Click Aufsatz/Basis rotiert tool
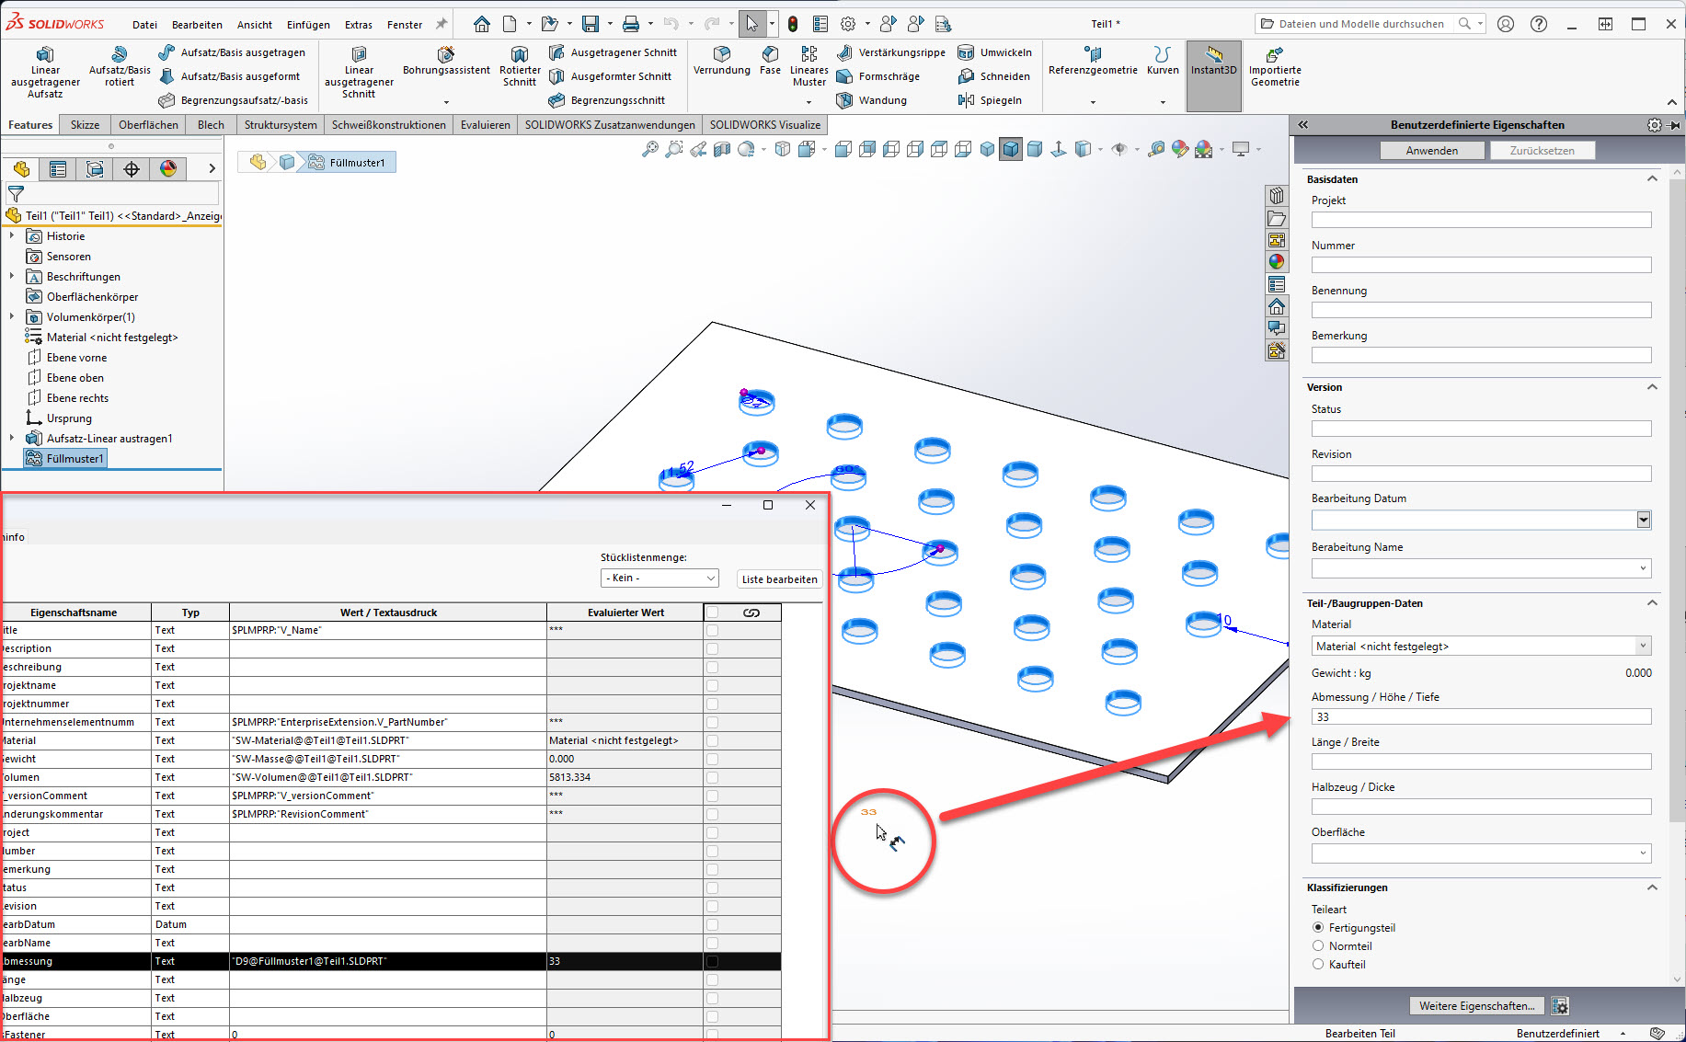Screen dimensions: 1686x1042 click(x=120, y=66)
